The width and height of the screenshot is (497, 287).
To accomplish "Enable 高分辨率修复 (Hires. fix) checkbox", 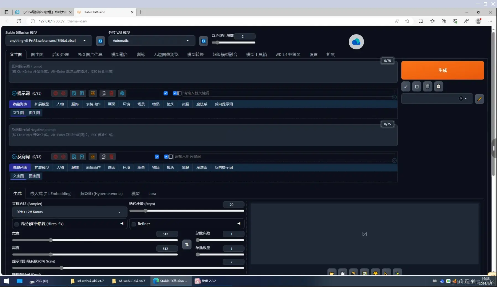I will 17,224.
